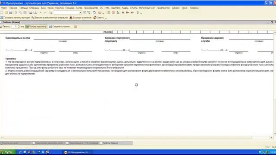The height and width of the screenshot is (155, 276).
Task: Click Сохранить копию button
Action: coord(60,27)
